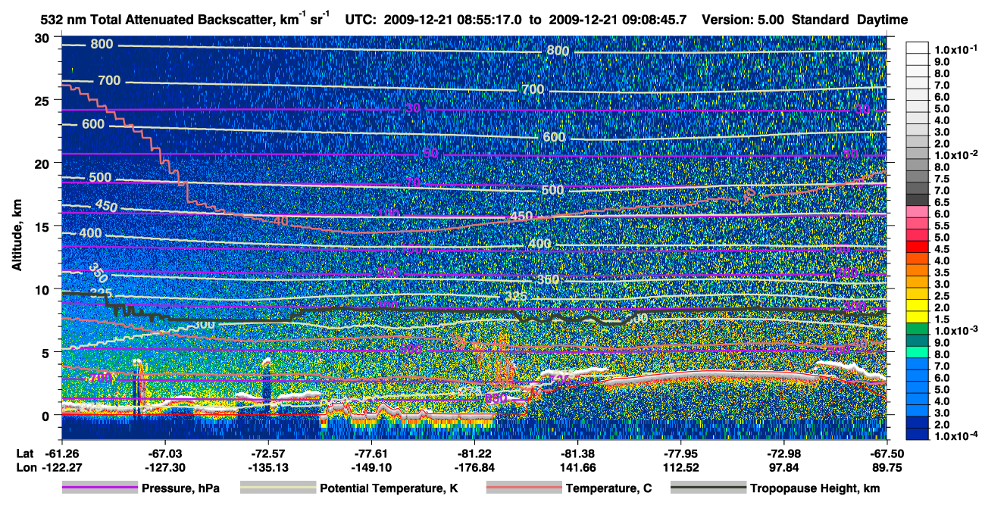Click the altitude tick label 10
Screen dimensions: 985x505
point(43,289)
